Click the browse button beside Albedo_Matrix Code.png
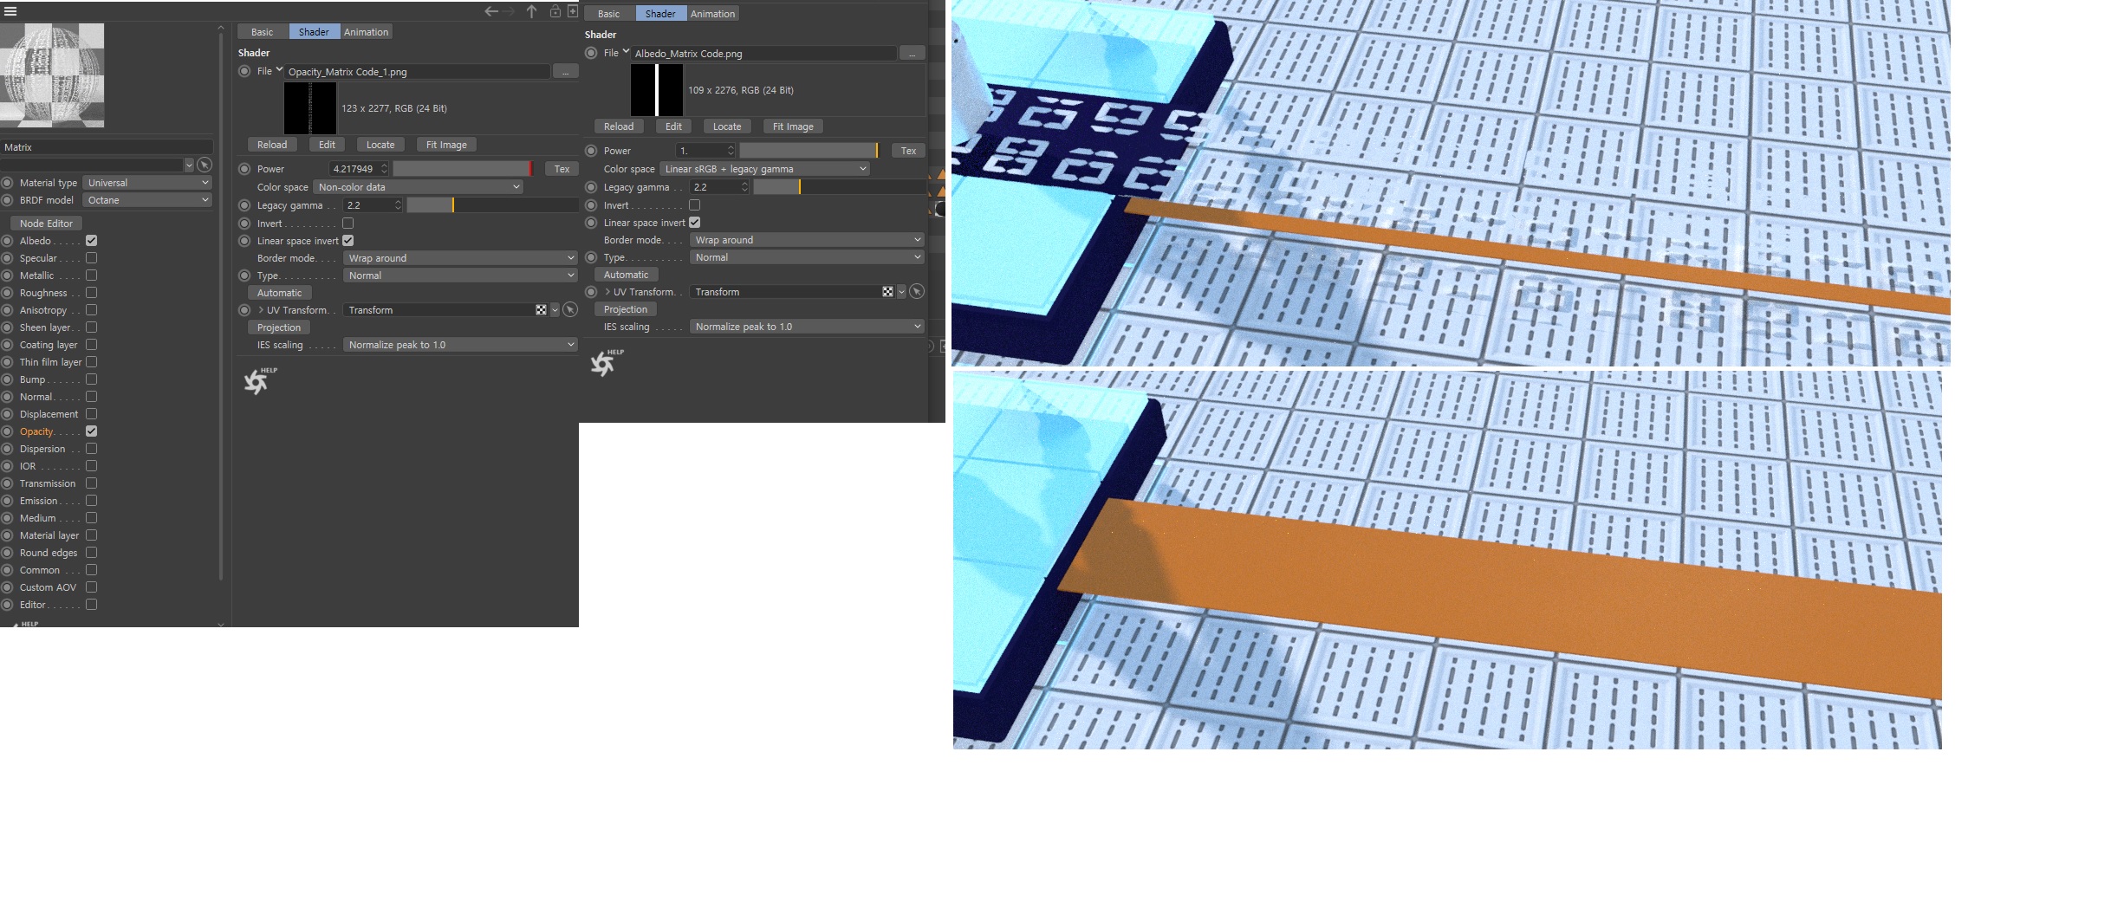Image resolution: width=2111 pixels, height=901 pixels. [912, 54]
